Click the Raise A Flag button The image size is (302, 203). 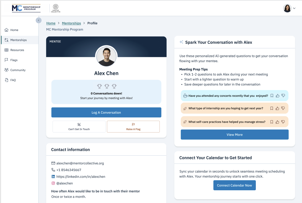(133, 127)
